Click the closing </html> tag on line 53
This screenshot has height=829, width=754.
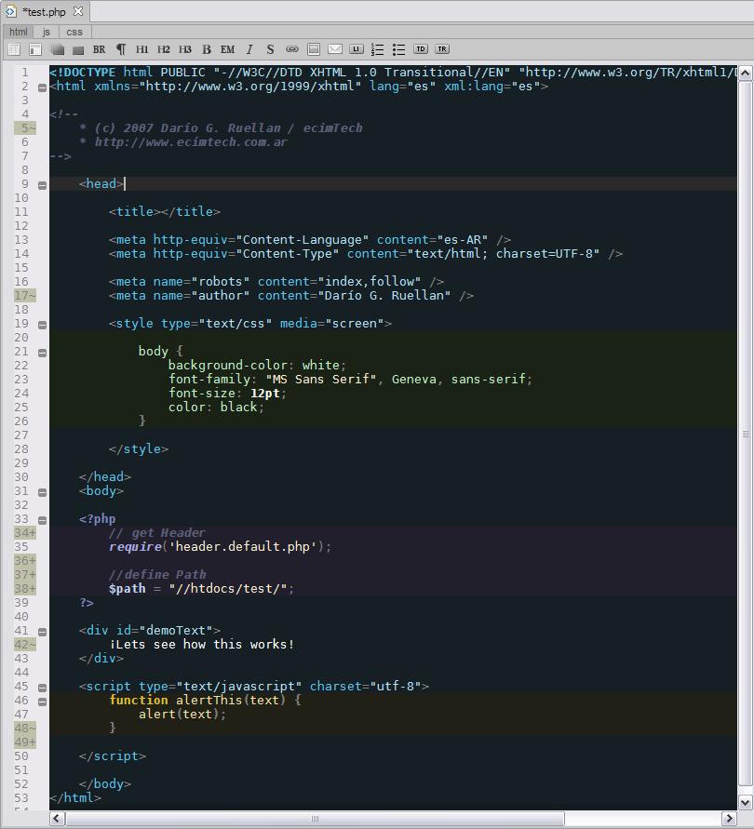(75, 797)
